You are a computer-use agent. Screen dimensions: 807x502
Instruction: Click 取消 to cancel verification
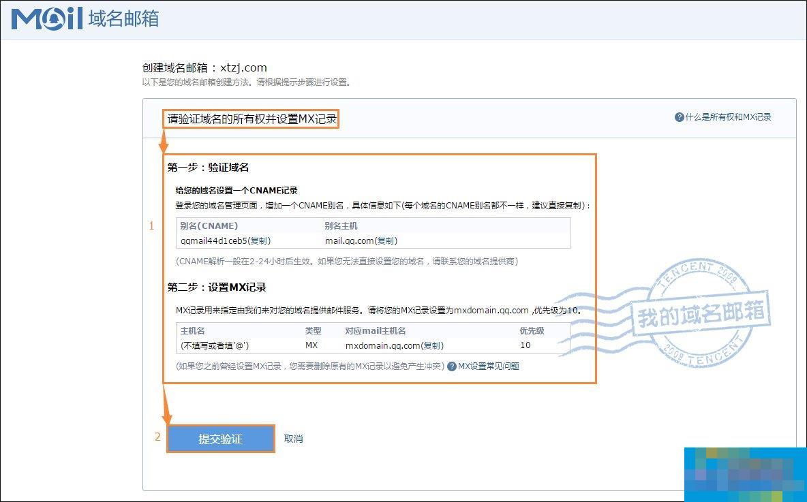(292, 439)
